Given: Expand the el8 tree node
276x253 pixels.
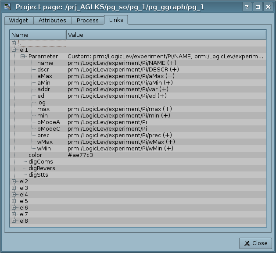Looking at the screenshot, I should [14, 221].
